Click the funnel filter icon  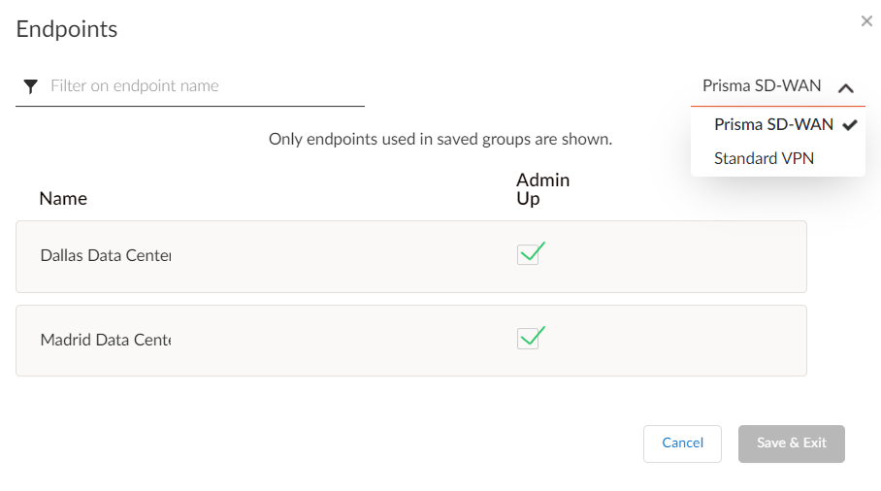(31, 86)
